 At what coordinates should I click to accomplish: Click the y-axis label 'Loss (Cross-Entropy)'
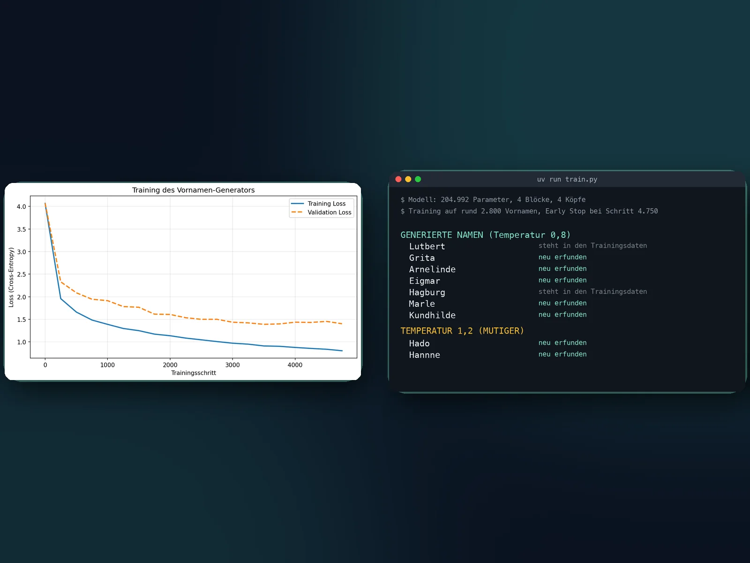click(11, 277)
